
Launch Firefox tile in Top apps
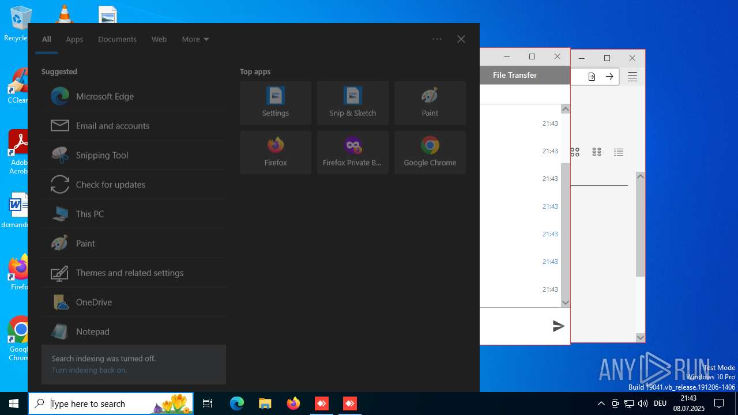coord(276,153)
